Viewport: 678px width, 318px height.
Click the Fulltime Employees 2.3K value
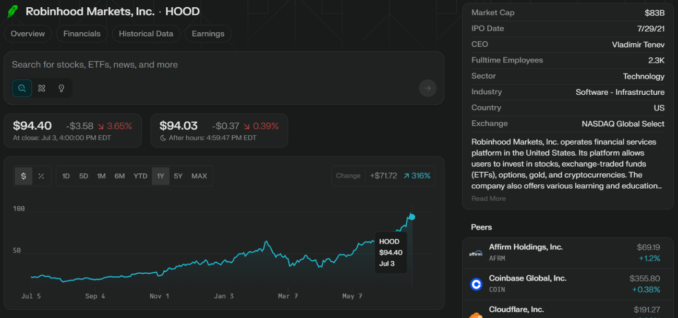(x=656, y=60)
